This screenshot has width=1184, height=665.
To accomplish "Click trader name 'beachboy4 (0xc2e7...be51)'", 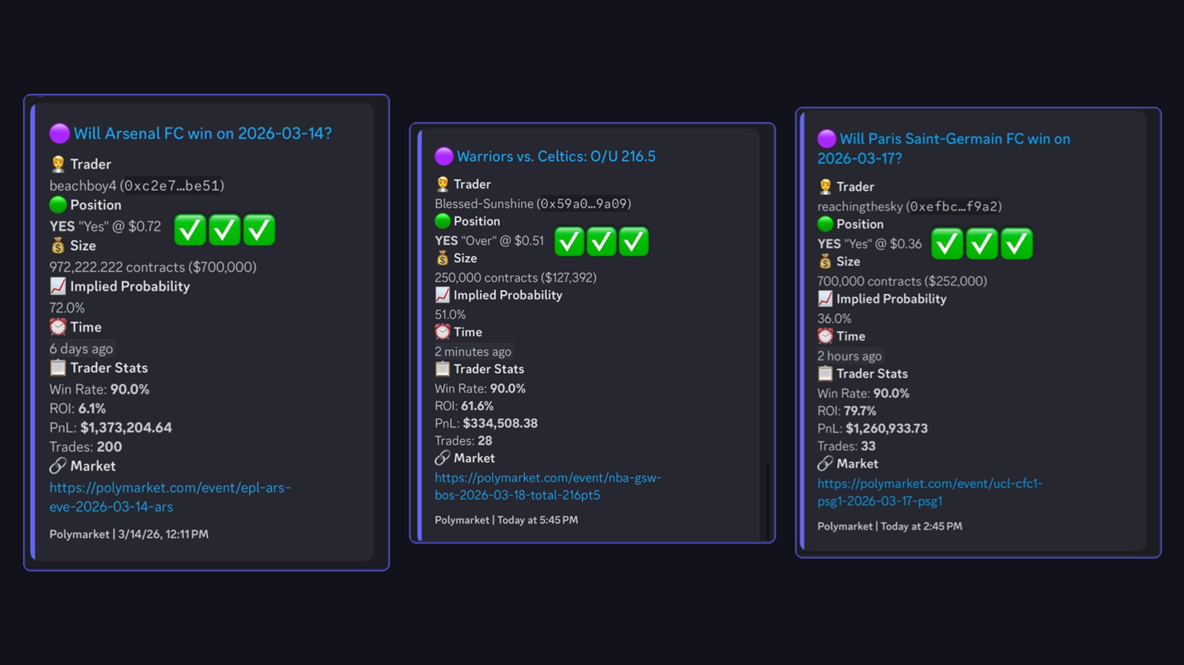I will click(x=137, y=186).
